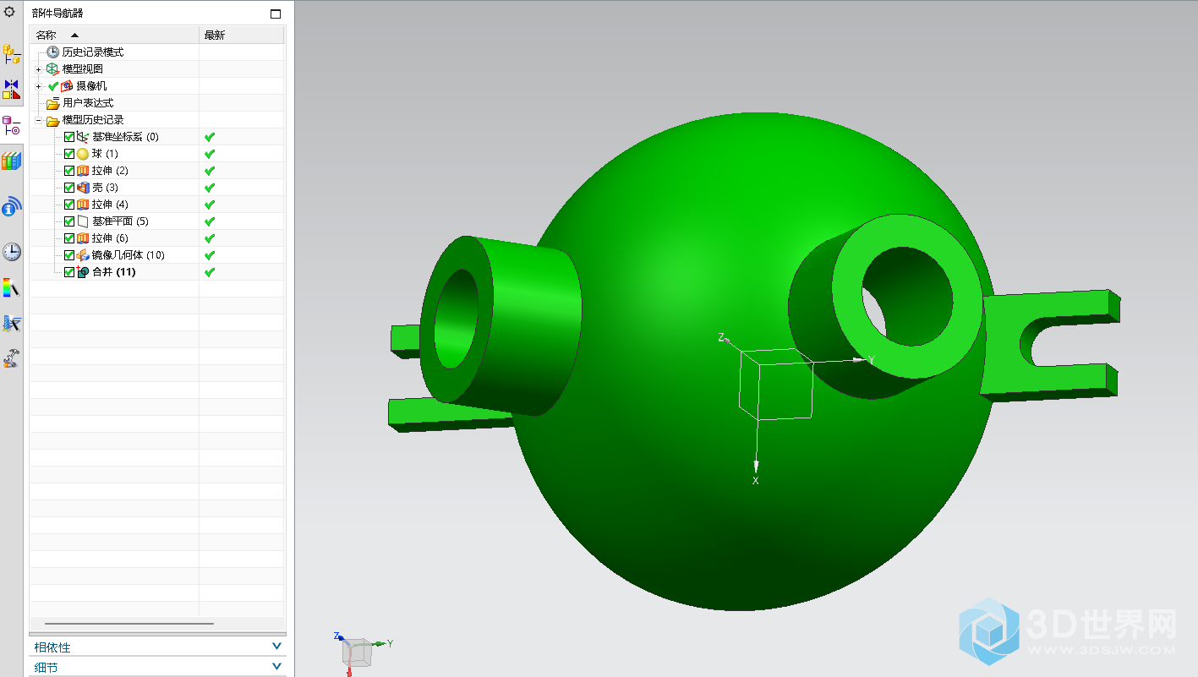The image size is (1198, 677).
Task: Toggle the 拉伸 (2) feature checkbox
Action: tap(69, 171)
